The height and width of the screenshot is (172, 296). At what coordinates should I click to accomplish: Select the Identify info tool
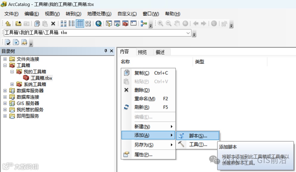click(214, 24)
